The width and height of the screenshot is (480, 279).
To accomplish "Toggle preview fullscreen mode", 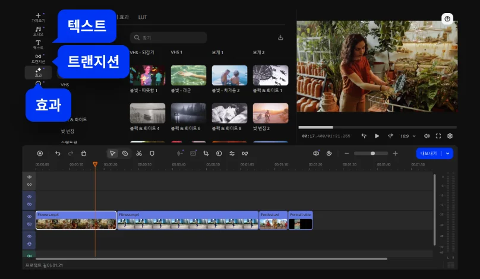I will [x=438, y=136].
